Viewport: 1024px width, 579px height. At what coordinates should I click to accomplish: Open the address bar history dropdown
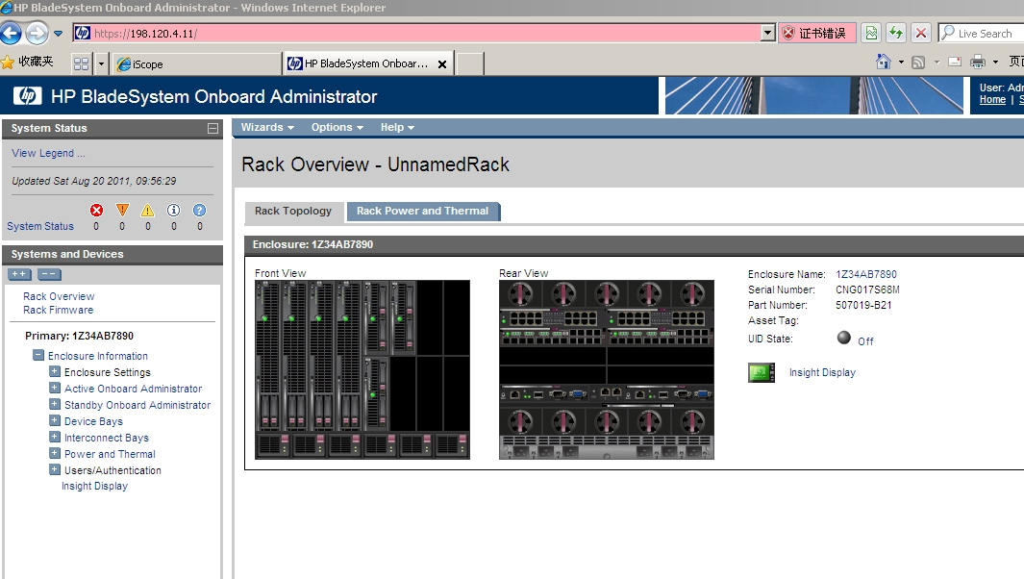768,34
